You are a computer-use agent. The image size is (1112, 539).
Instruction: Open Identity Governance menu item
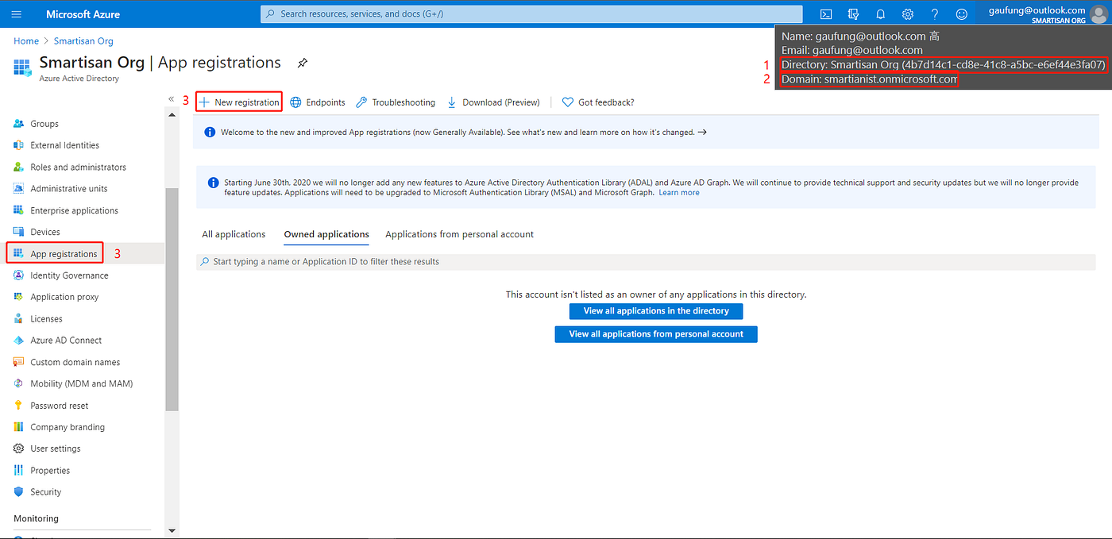pyautogui.click(x=69, y=275)
